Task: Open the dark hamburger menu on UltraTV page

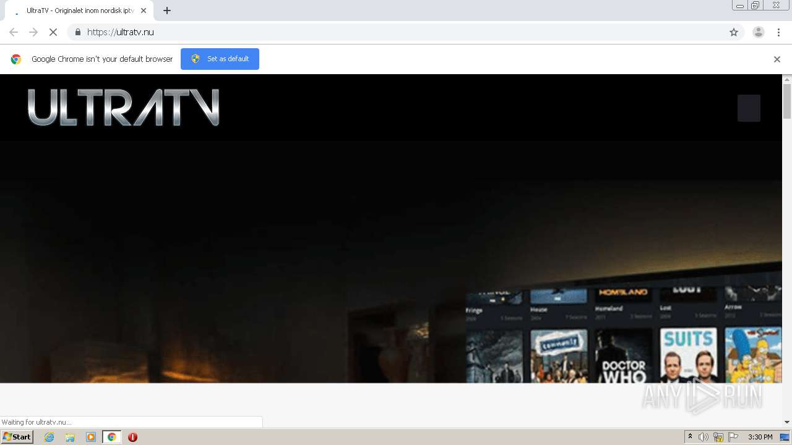Action: point(749,108)
